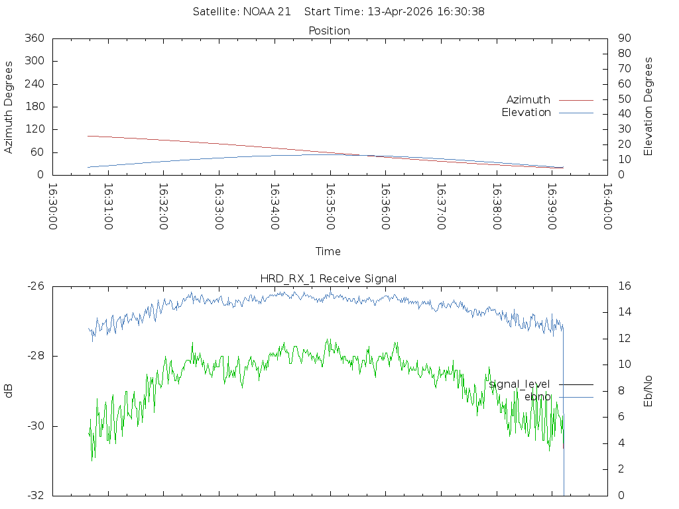Screen dimensions: 679x509
Task: Click the signal_level legend entry
Action: point(519,384)
